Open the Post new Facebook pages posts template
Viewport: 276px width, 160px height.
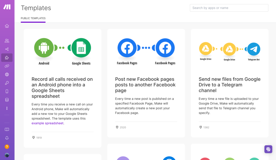coord(146,85)
